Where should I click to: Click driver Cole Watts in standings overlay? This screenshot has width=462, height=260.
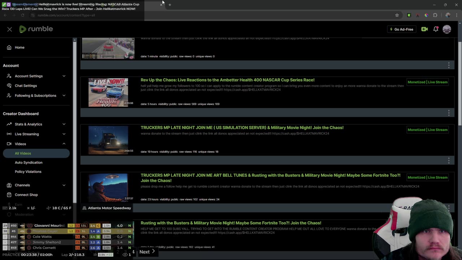point(42,237)
